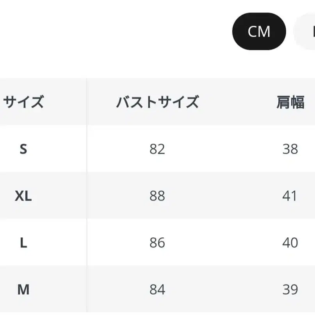Click the 肩幅 column header
This screenshot has height=315, width=315.
290,101
